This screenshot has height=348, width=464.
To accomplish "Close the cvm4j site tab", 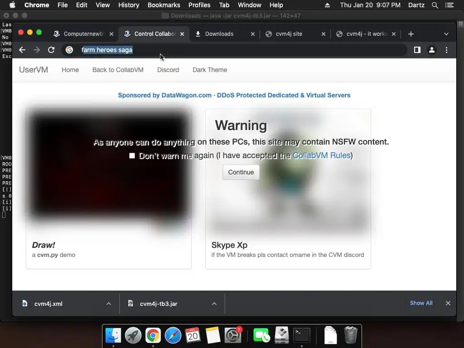I will (x=324, y=34).
